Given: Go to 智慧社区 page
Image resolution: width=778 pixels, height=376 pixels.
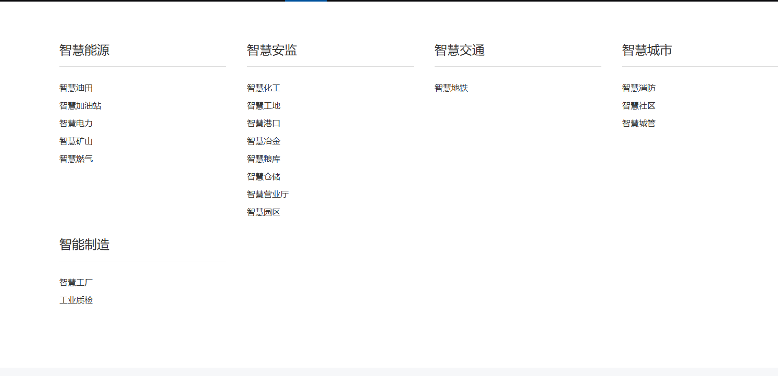Looking at the screenshot, I should pos(639,106).
